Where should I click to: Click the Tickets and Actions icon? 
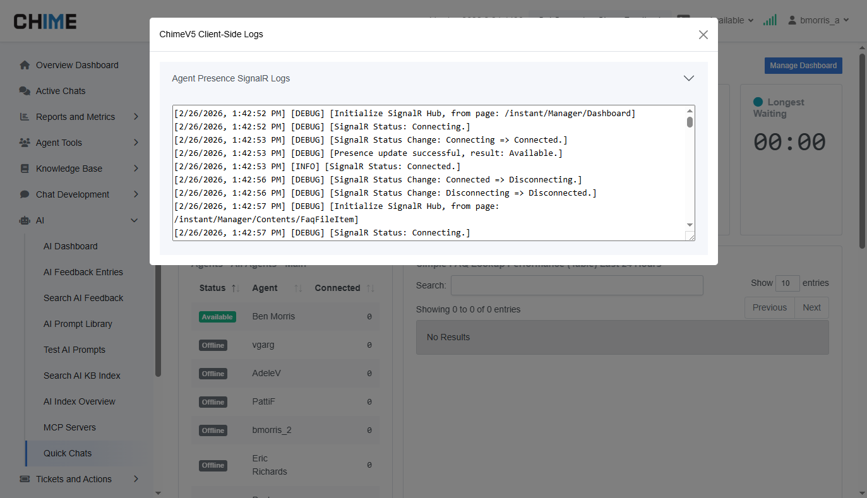[x=25, y=479]
